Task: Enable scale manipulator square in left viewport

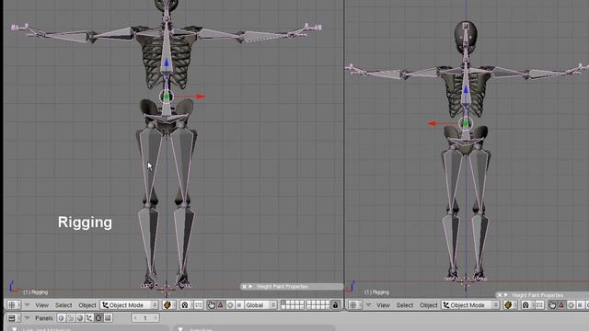Action: (239, 305)
